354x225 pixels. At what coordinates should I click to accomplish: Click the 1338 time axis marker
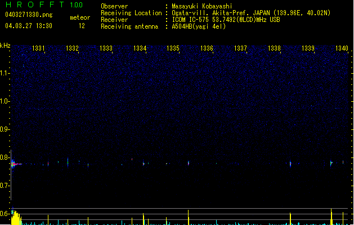pos(274,48)
